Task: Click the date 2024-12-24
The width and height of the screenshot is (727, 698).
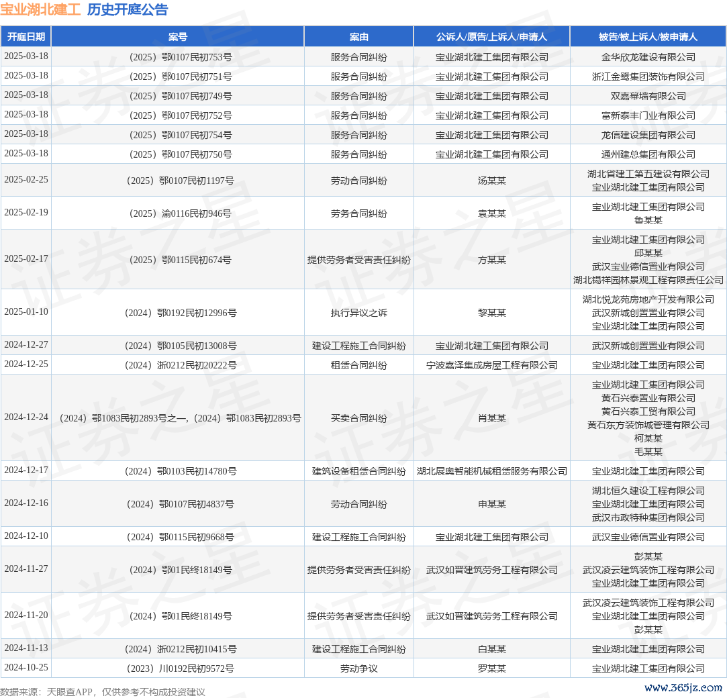Action: (26, 417)
